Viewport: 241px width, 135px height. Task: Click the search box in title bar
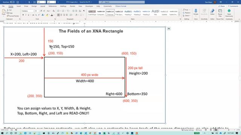coord(122,2)
